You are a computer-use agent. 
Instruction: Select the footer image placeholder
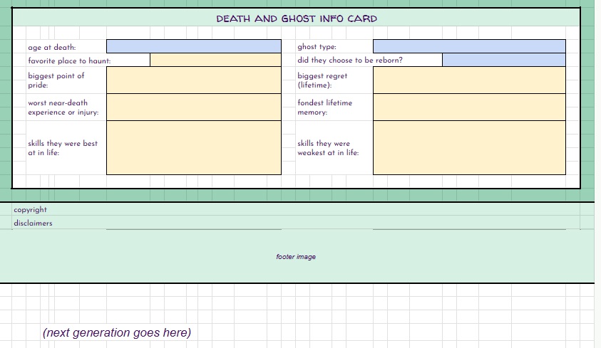coord(296,257)
